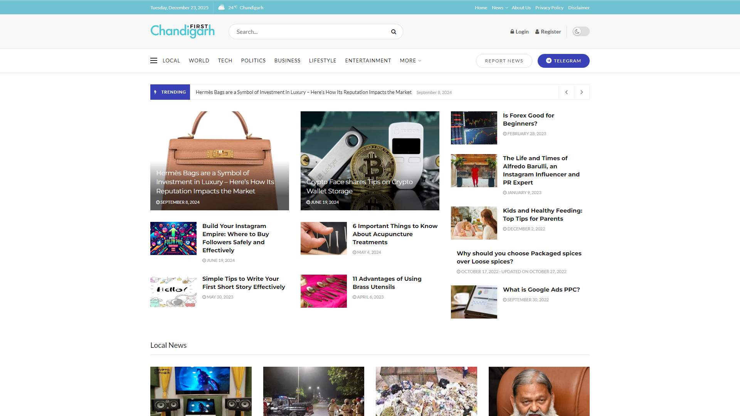Click the REPORT NEWS button
The width and height of the screenshot is (740, 416).
[504, 60]
